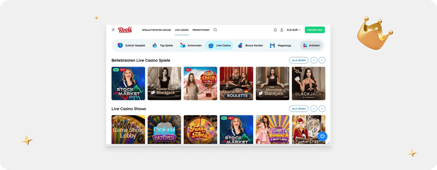The image size is (437, 170).
Task: Open Deutsches Roulette game
Action: point(236,83)
